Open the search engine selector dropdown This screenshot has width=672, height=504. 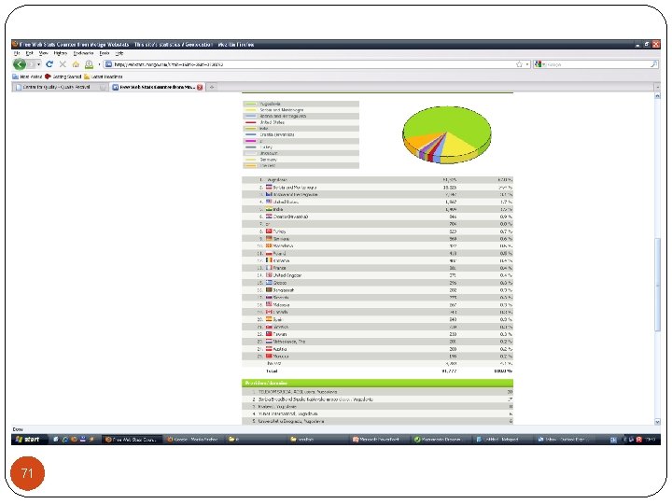click(540, 64)
